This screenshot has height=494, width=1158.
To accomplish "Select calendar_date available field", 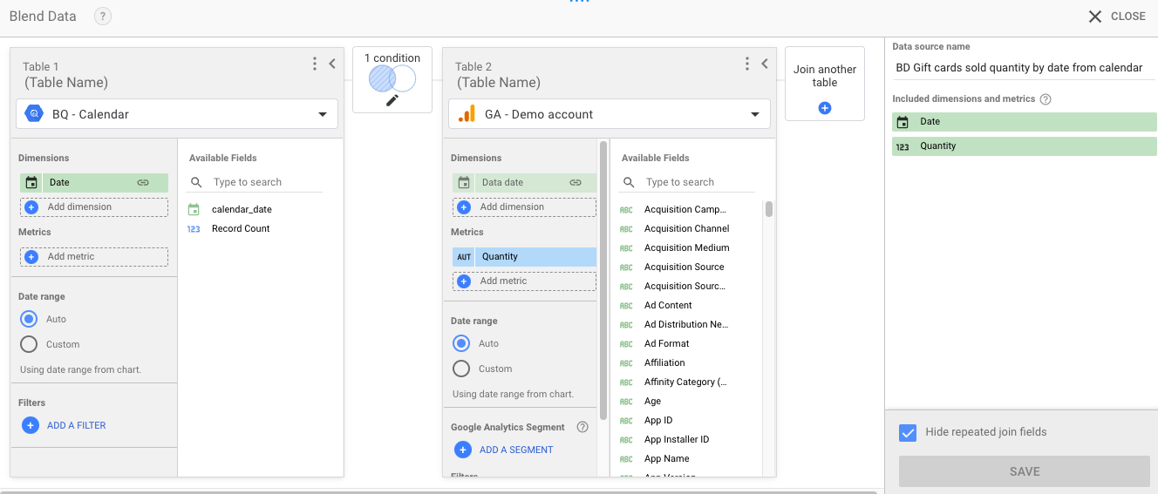I will [x=242, y=209].
